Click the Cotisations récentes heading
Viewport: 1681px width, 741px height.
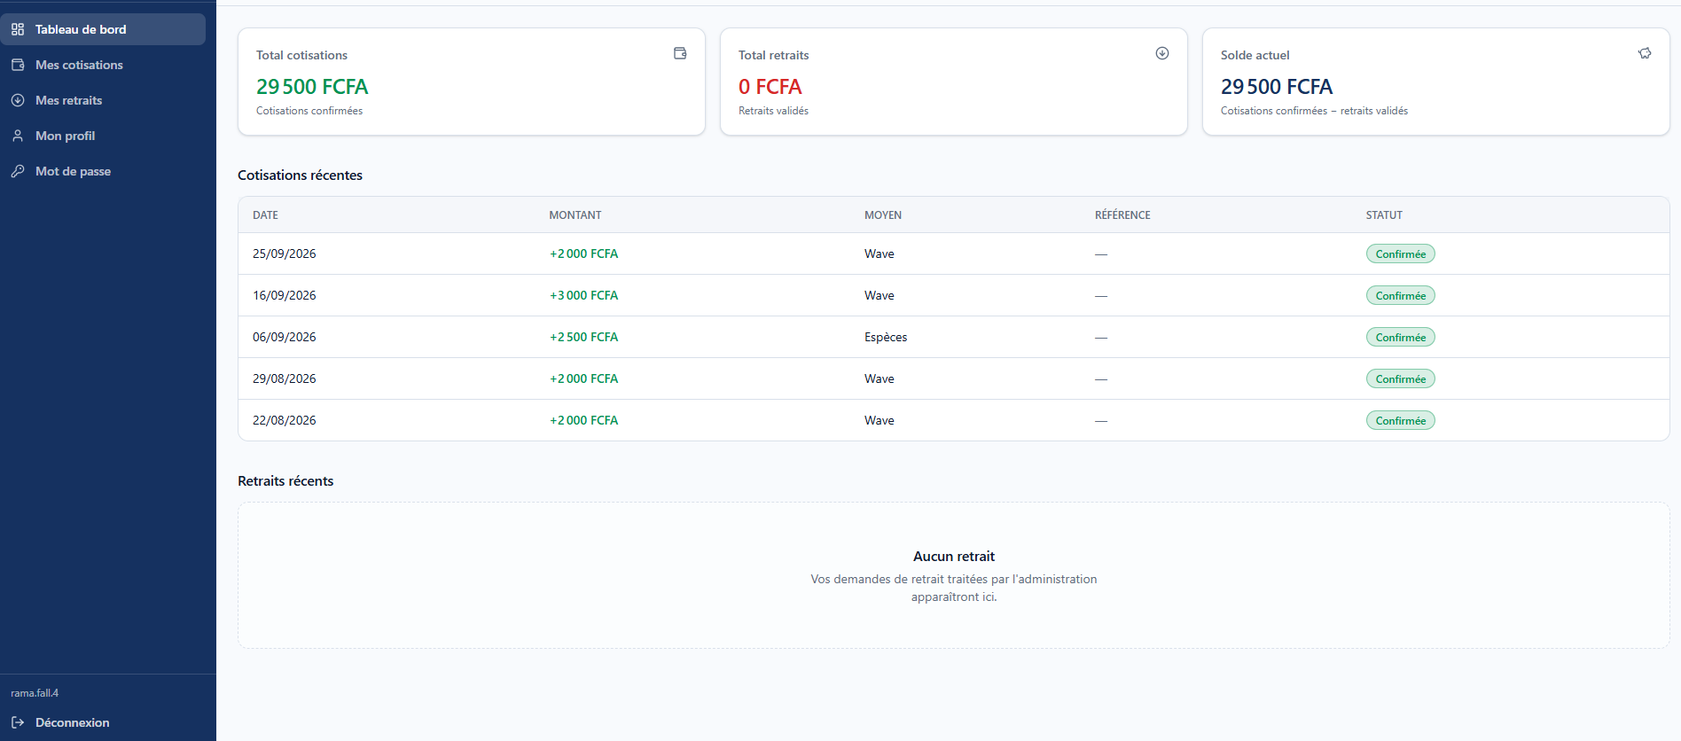pos(300,175)
